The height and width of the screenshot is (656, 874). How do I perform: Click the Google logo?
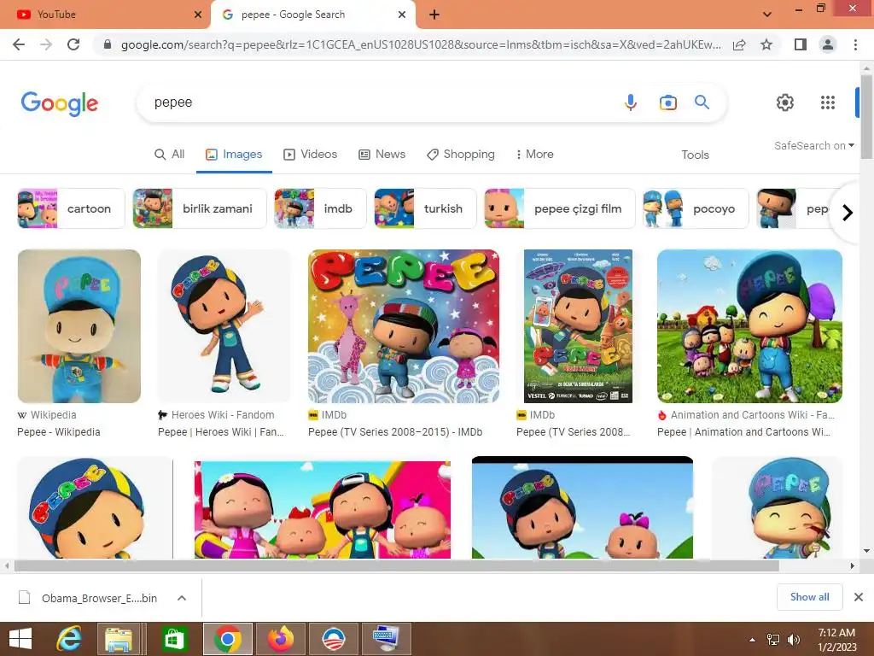pos(60,103)
